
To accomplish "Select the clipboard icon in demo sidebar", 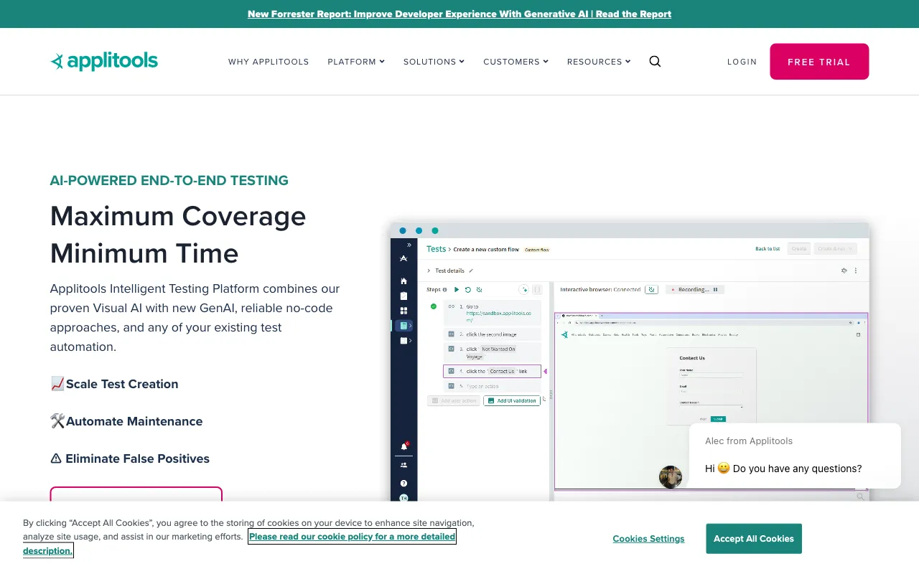I will [x=403, y=296].
